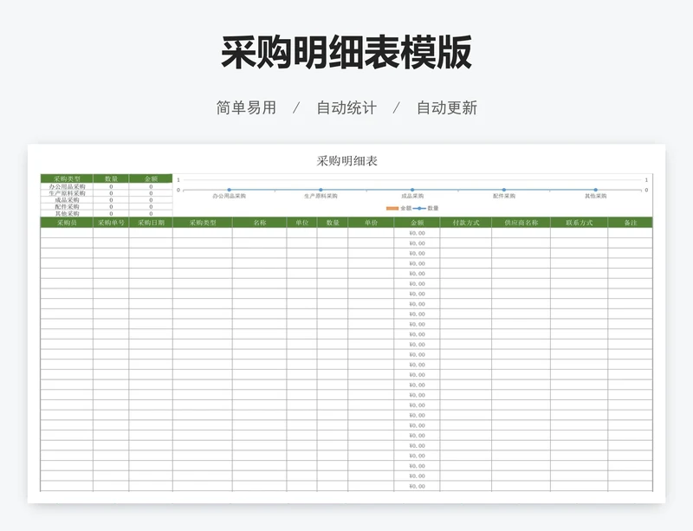693x531 pixels.
Task: Select the sheet heading 采购明细表
Action: pos(347,161)
